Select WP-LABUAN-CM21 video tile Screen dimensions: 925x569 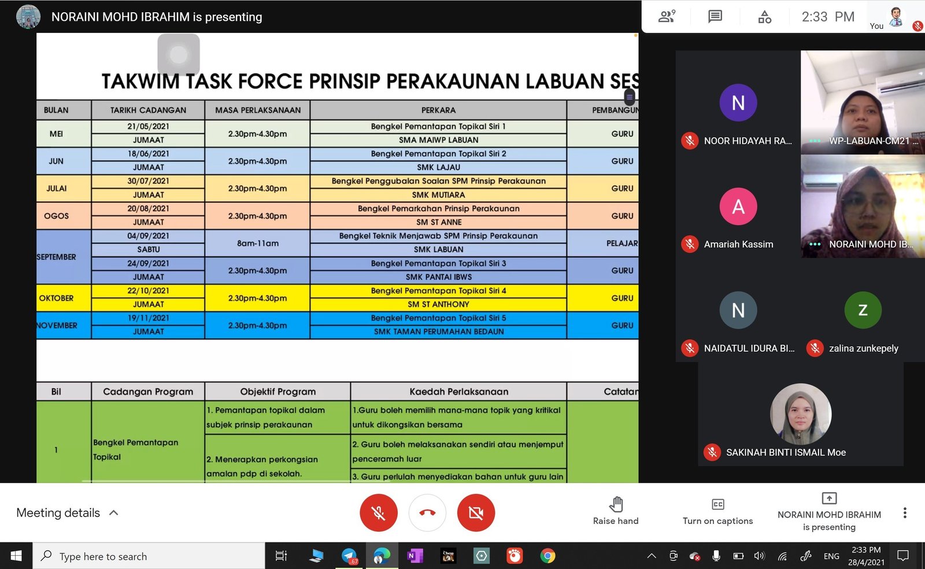point(863,102)
